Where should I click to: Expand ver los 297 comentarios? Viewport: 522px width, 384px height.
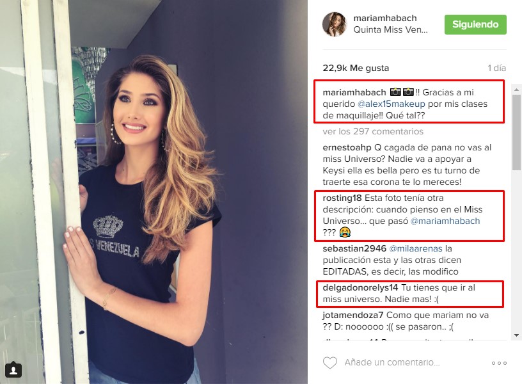(x=373, y=132)
